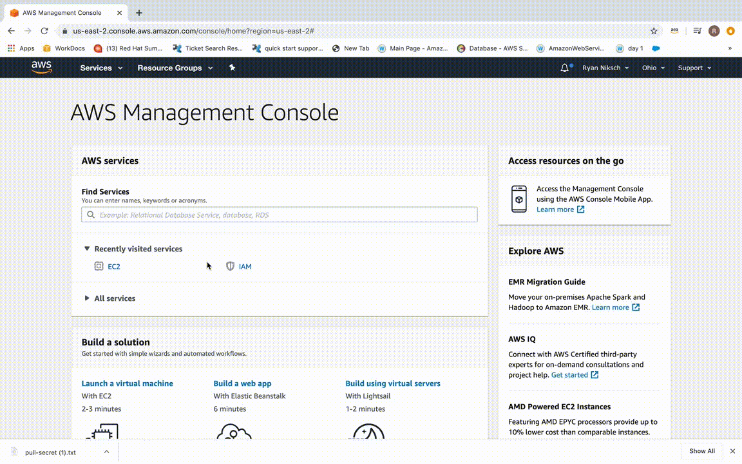Click the Chrome profile avatar R
The image size is (742, 464).
coord(714,31)
